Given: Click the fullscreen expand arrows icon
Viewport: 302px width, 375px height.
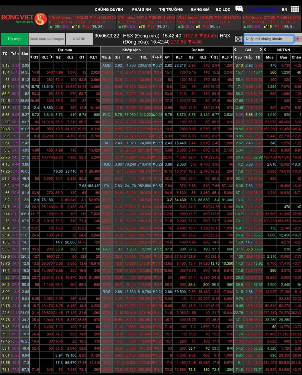Looking at the screenshot, I should tap(238, 39).
